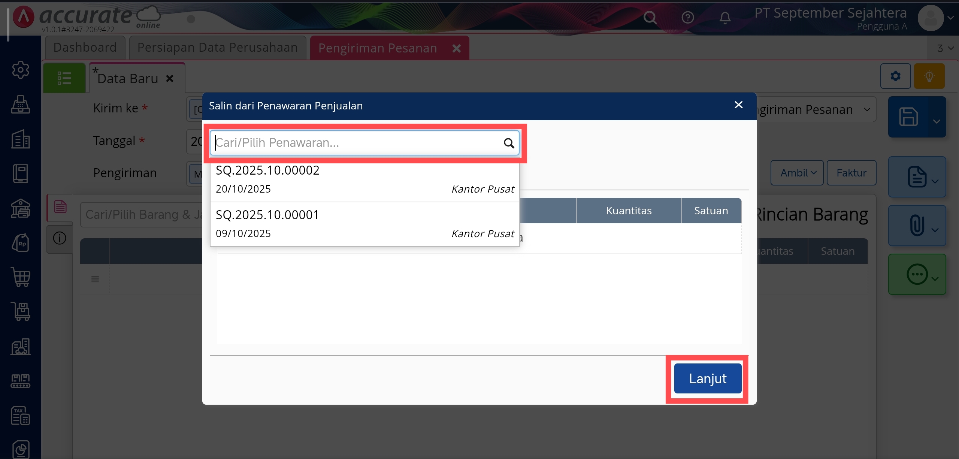
Task: Switch to Persiapan Data Perusahaan tab
Action: pyautogui.click(x=217, y=48)
